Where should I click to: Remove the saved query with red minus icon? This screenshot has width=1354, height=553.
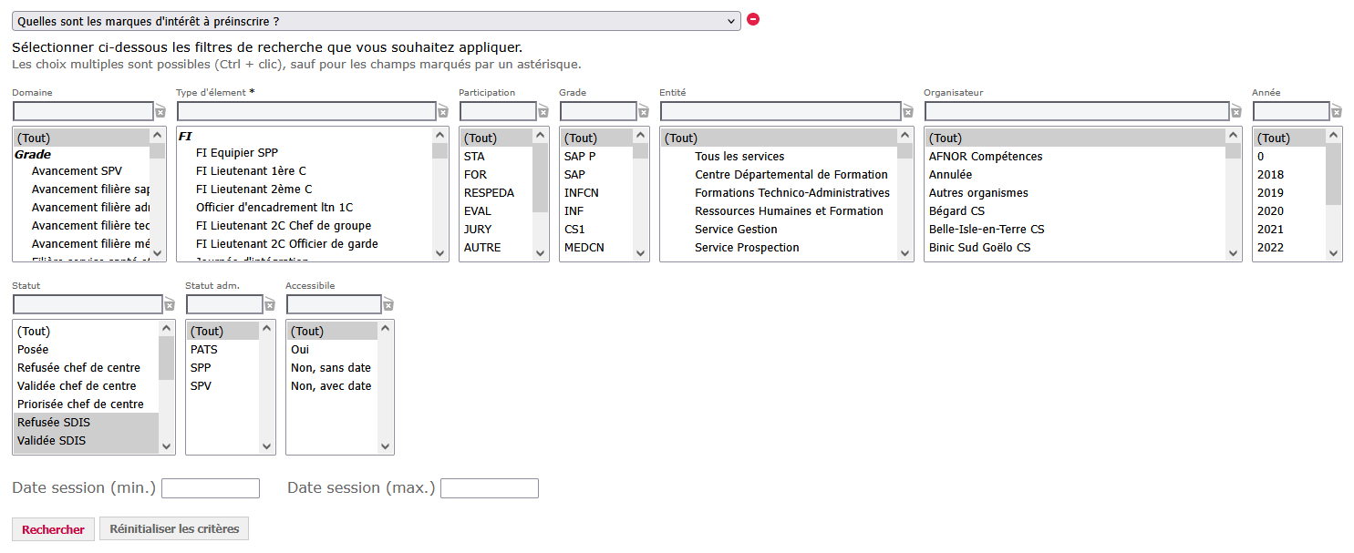753,19
